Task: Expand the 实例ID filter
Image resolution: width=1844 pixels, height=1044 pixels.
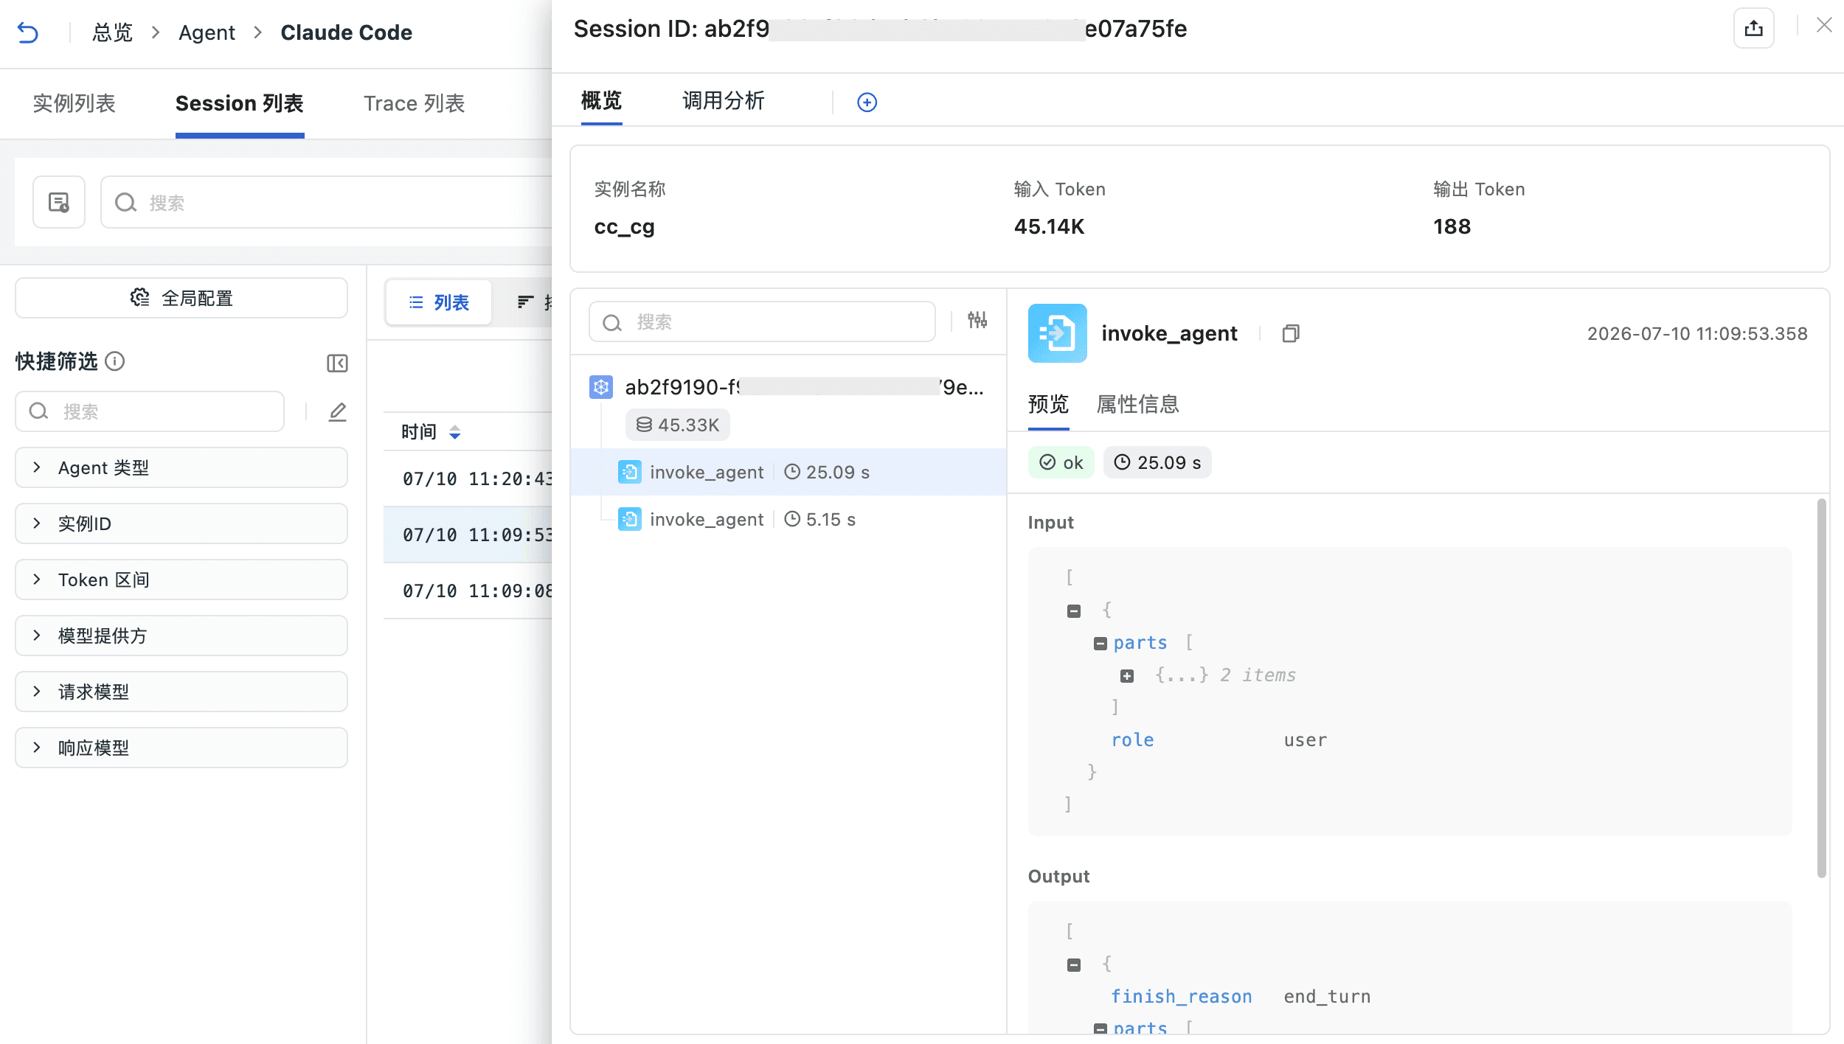Action: tap(181, 523)
